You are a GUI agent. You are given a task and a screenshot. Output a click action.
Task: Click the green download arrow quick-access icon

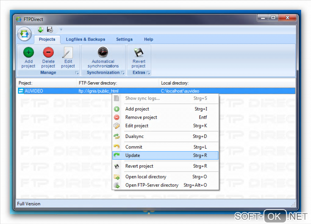(x=41, y=30)
